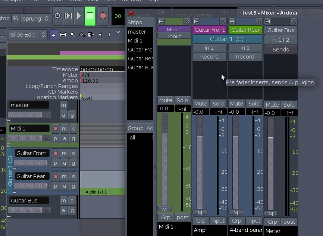Image resolution: width=323 pixels, height=236 pixels.
Task: Open the Slide Edit mode dropdown
Action: tap(28, 35)
